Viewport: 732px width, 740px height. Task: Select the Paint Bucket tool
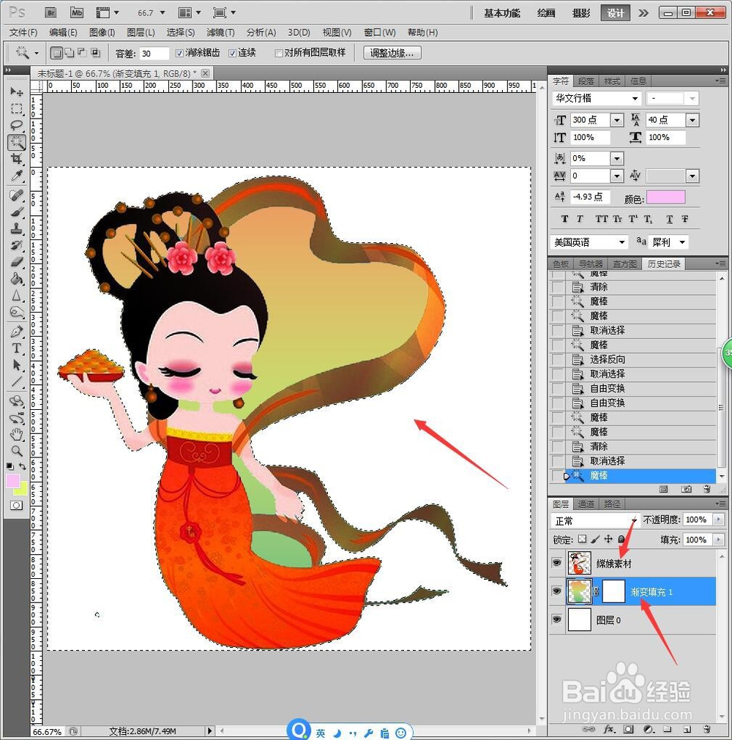click(17, 278)
